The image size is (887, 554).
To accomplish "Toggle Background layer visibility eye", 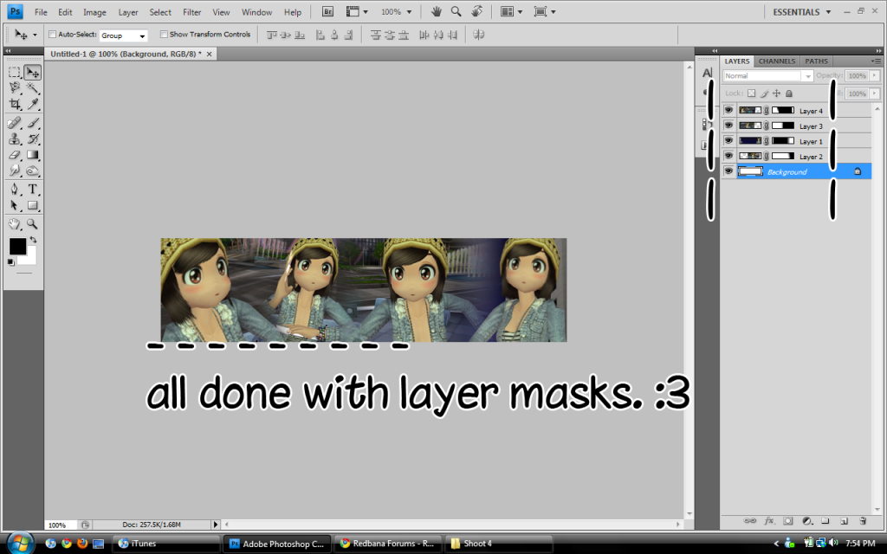I will (x=728, y=171).
